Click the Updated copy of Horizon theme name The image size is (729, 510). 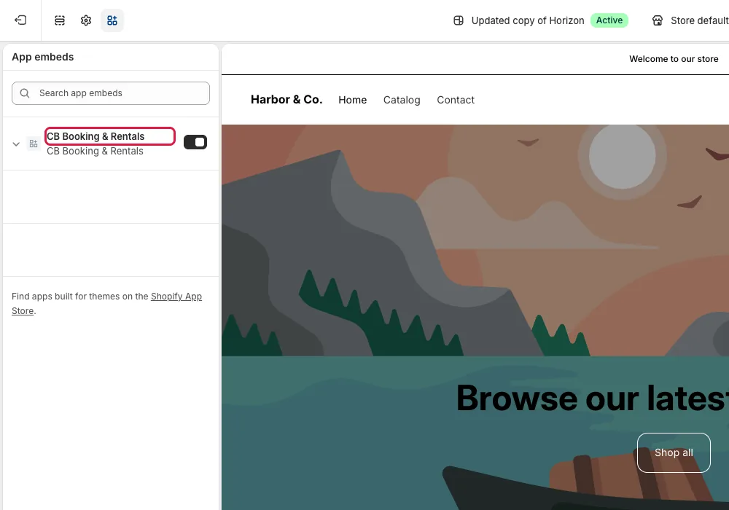tap(528, 20)
